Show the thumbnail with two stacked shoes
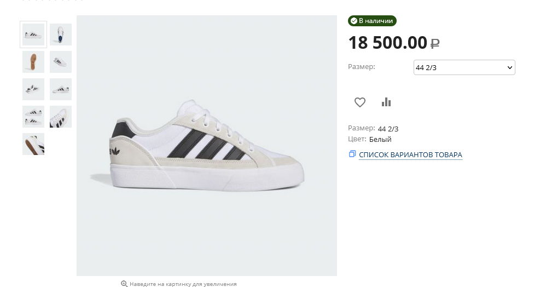This screenshot has height=287, width=540. pyautogui.click(x=33, y=117)
